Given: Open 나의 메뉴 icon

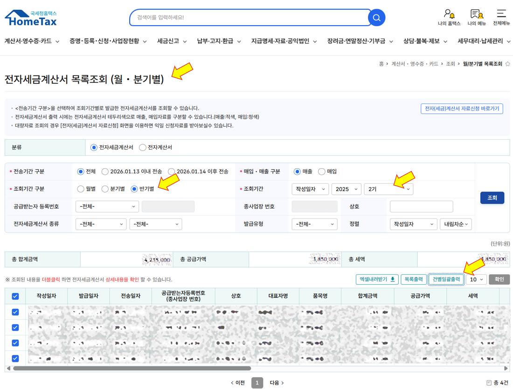Looking at the screenshot, I should [x=477, y=18].
